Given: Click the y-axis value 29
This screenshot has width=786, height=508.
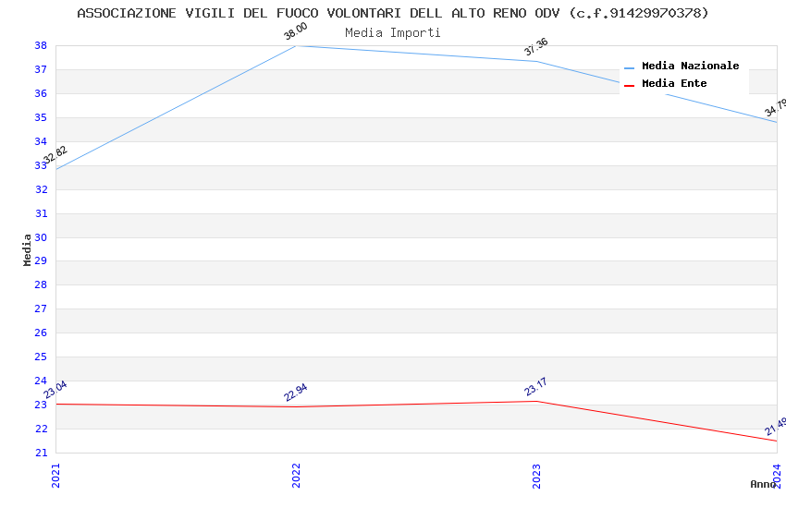Looking at the screenshot, I should (41, 260).
